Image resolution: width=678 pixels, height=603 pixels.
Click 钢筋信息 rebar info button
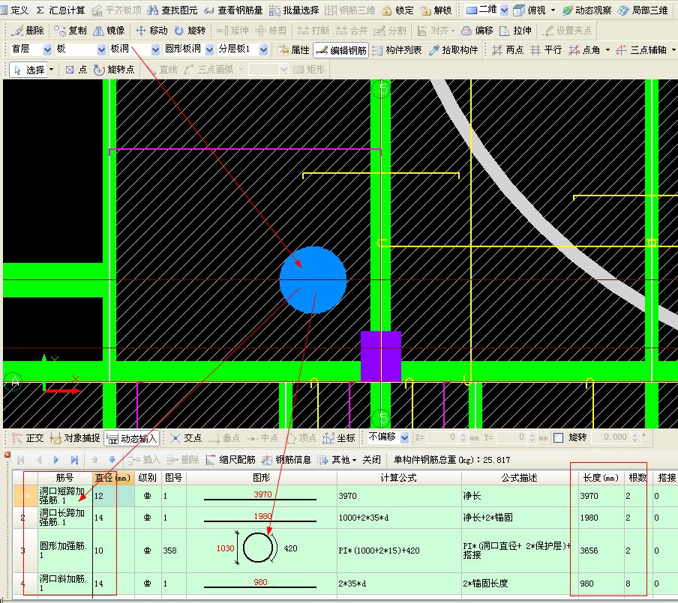pyautogui.click(x=286, y=459)
